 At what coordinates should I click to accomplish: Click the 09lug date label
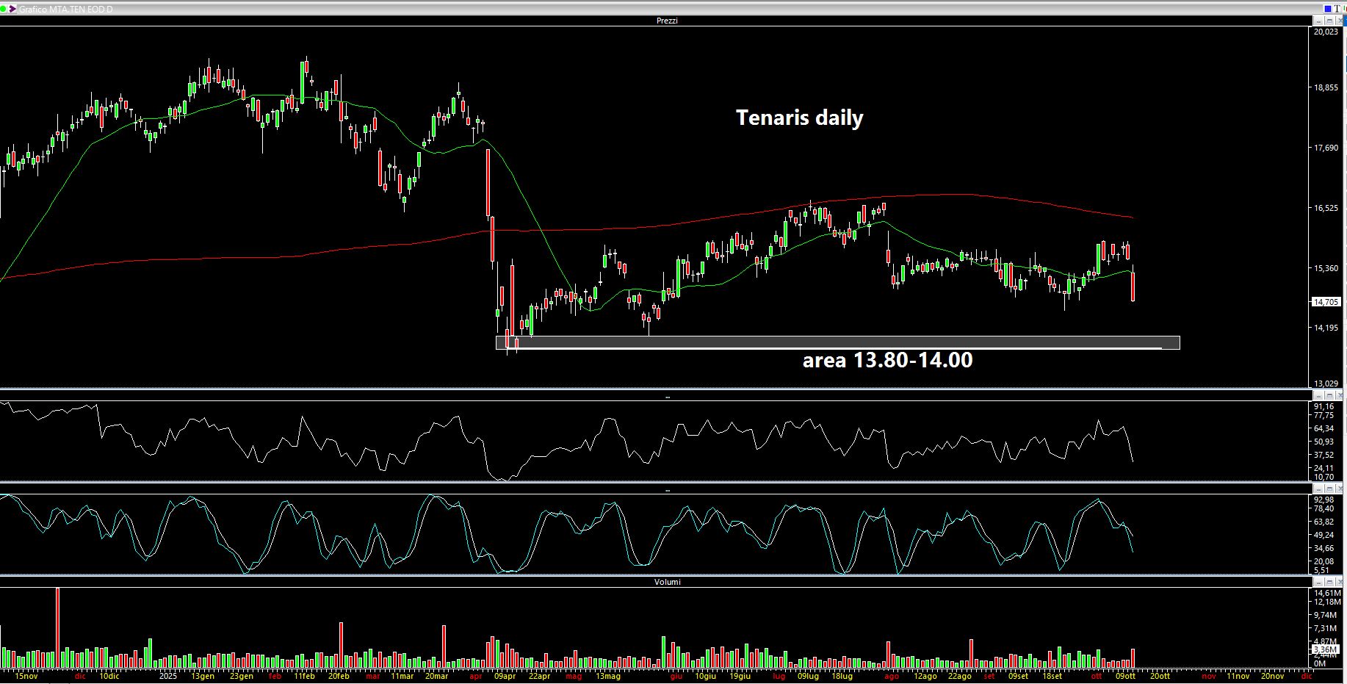(x=809, y=676)
